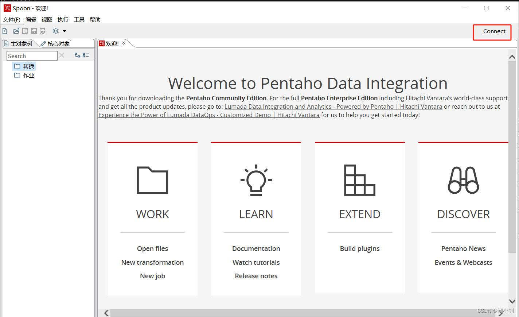
Task: Open the 视图 menu
Action: (x=47, y=20)
